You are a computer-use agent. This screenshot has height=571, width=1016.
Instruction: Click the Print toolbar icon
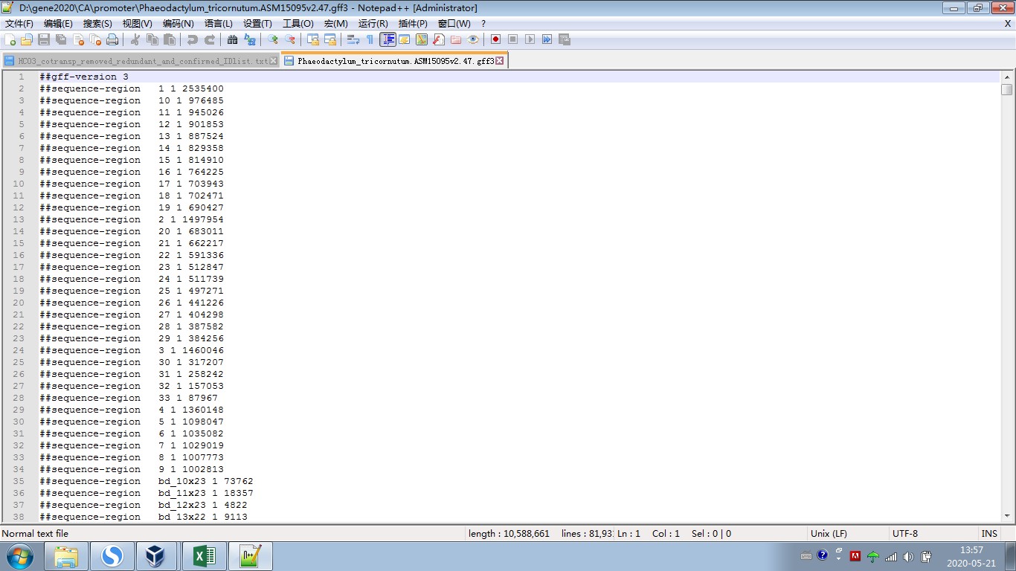112,39
